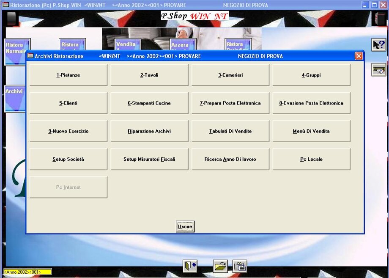Start 9-Nuovo Esercizio
The width and height of the screenshot is (389, 278).
(x=68, y=131)
